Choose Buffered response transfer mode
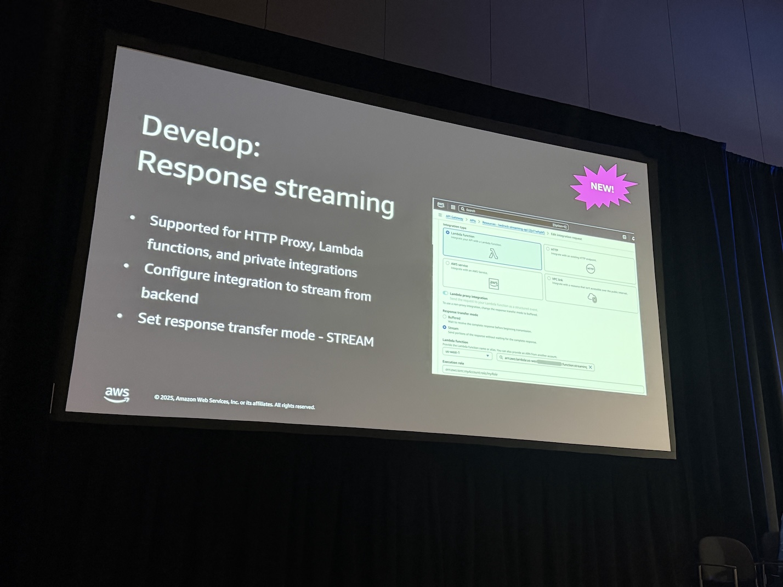Viewport: 783px width, 587px height. pos(445,317)
